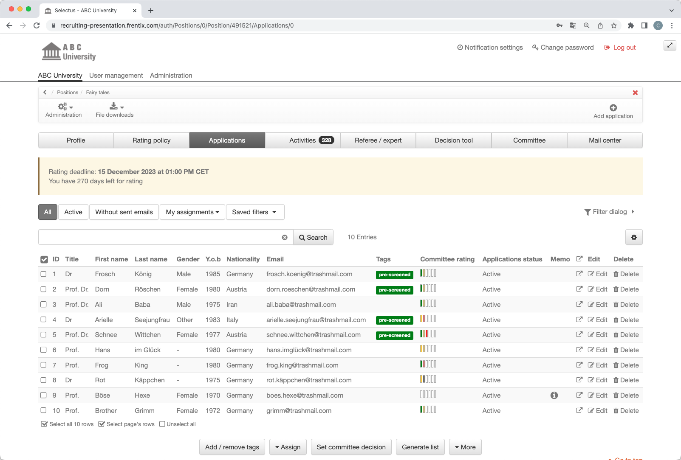Viewport: 681px width, 460px height.
Task: Click the memo info icon for Hexe
Action: coord(554,395)
